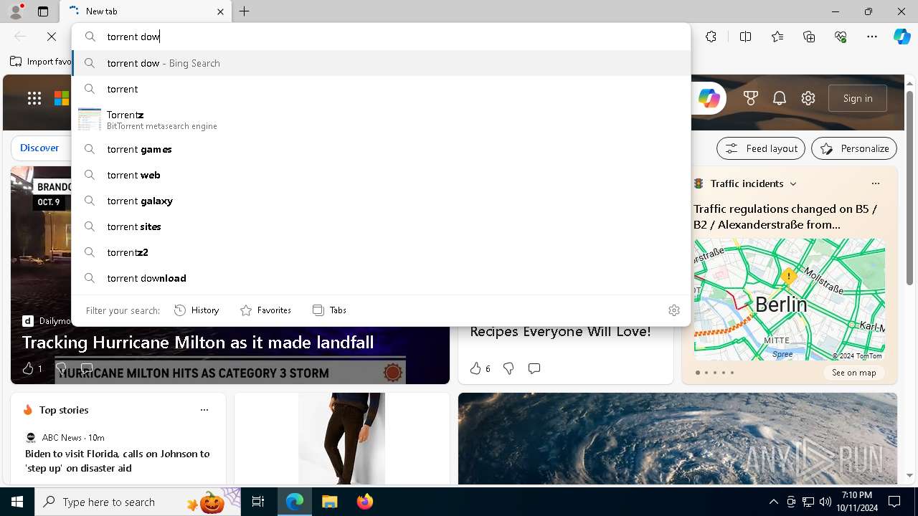Choose 'torrent games' suggestion
918x516 pixels.
pos(381,149)
